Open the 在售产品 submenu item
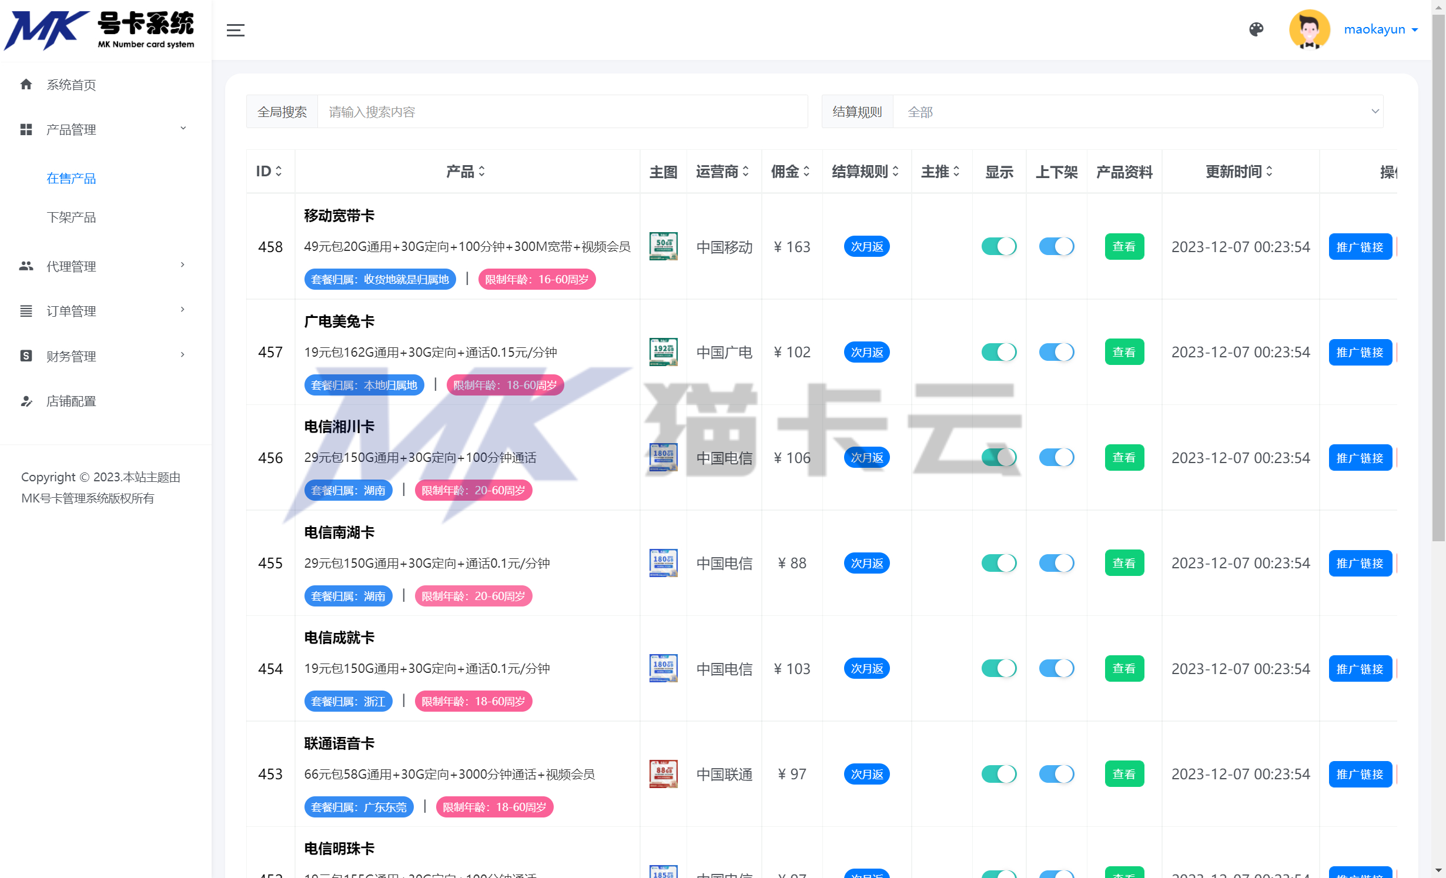 coord(71,179)
